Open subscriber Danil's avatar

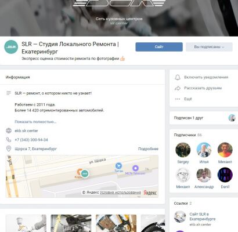(225, 175)
